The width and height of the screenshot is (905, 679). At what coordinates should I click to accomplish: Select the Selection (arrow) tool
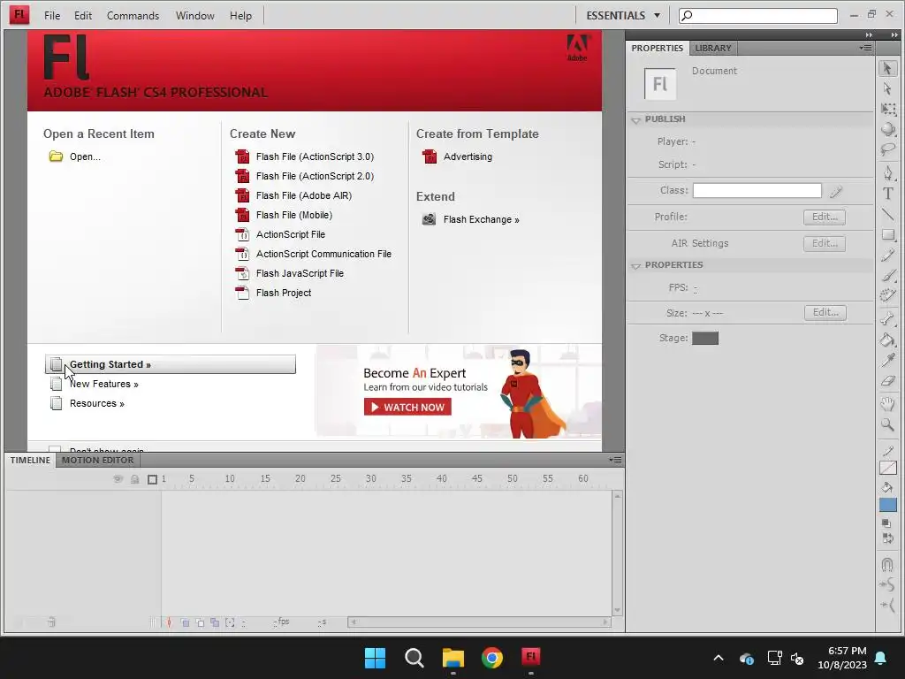pyautogui.click(x=887, y=68)
